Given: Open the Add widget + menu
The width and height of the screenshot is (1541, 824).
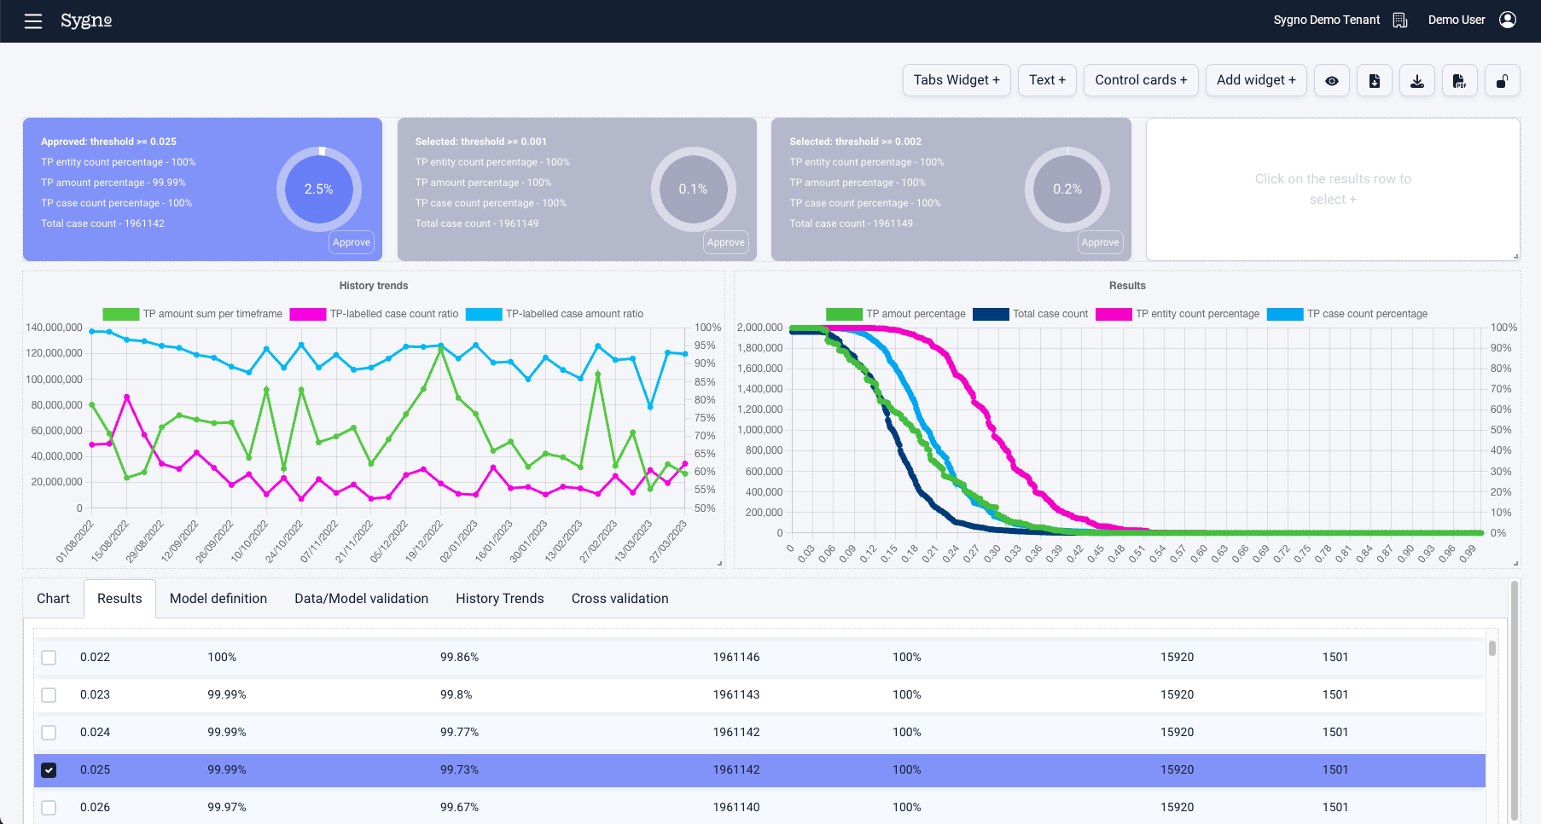Looking at the screenshot, I should point(1255,80).
